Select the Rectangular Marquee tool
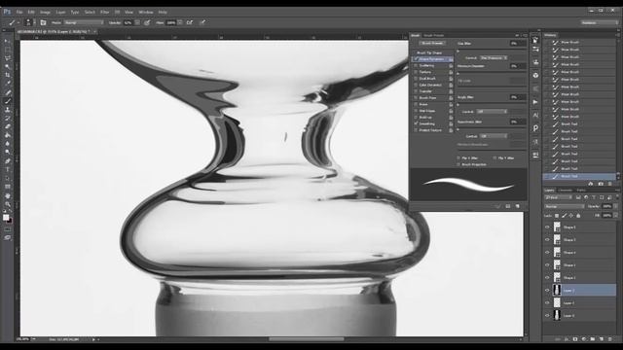Viewport: 623px width, 350px height. [8, 50]
